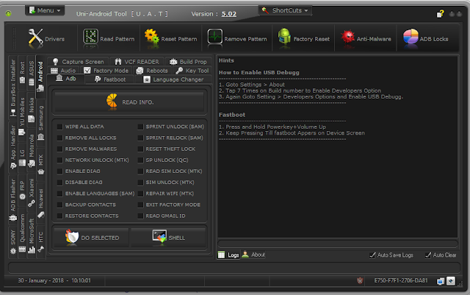
Task: Click the shield icon in status bar
Action: (x=360, y=280)
